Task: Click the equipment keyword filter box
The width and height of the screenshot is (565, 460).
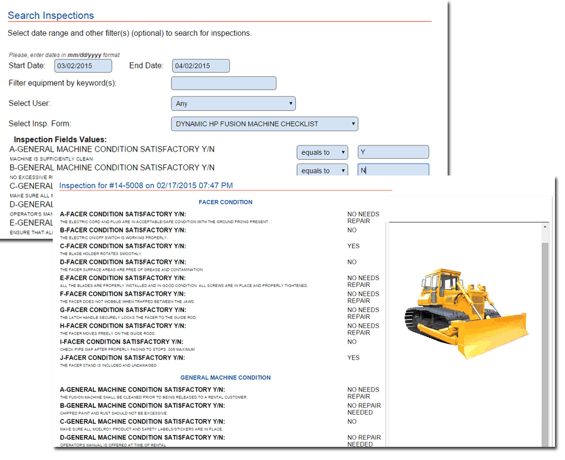Action: (x=223, y=83)
